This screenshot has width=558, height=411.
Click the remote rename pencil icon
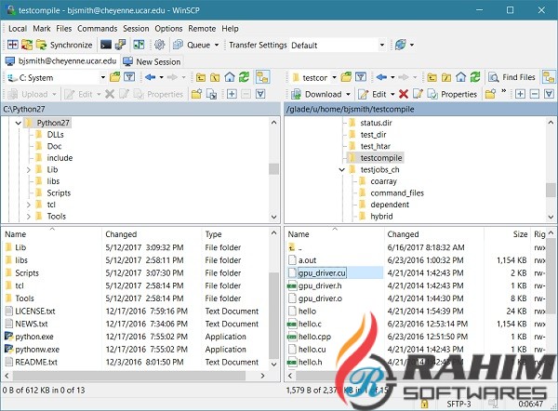click(x=418, y=94)
